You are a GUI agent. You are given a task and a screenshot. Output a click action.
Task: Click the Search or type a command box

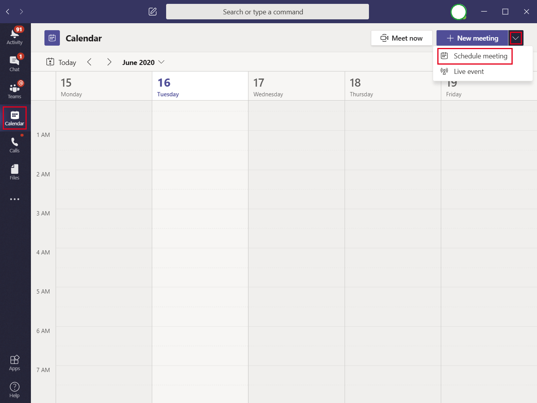267,12
